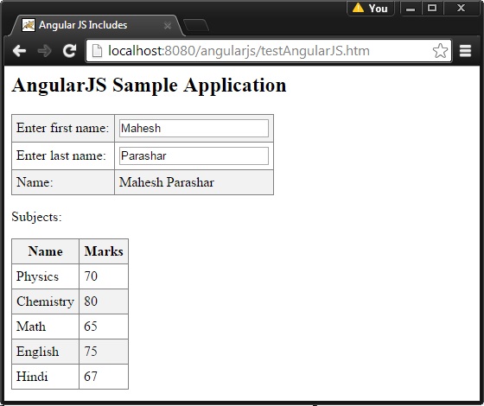Click the Physics subject cell
Screen dimensions: 484x406
[x=45, y=276]
